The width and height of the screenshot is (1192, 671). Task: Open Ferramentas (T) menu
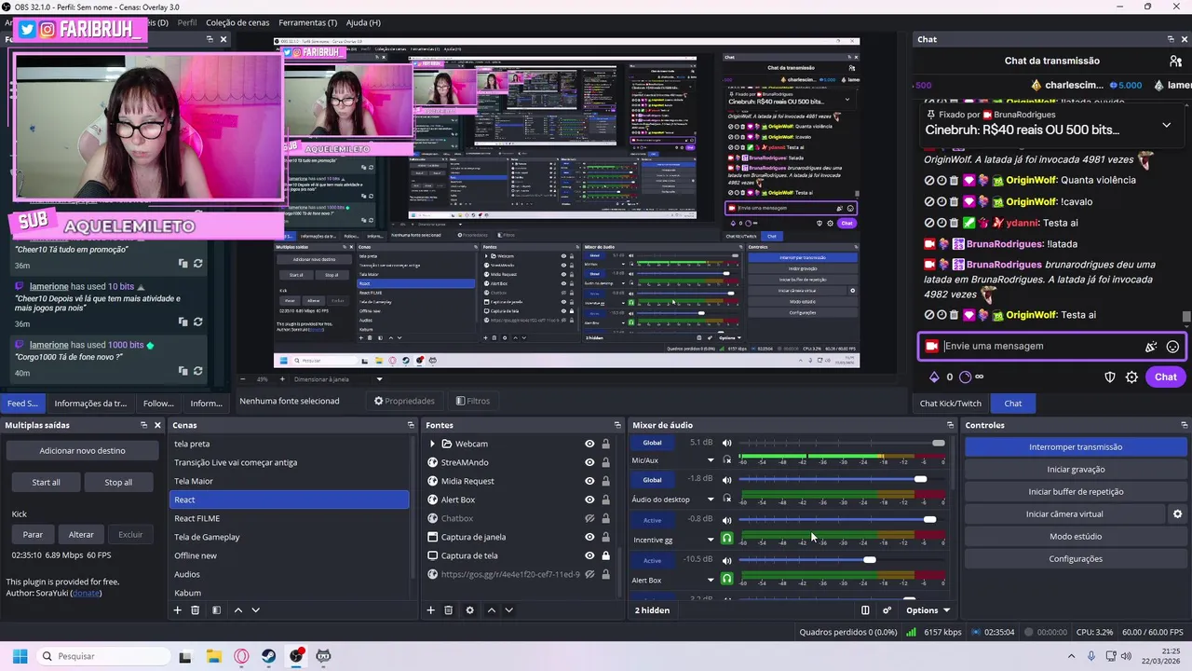pos(307,22)
